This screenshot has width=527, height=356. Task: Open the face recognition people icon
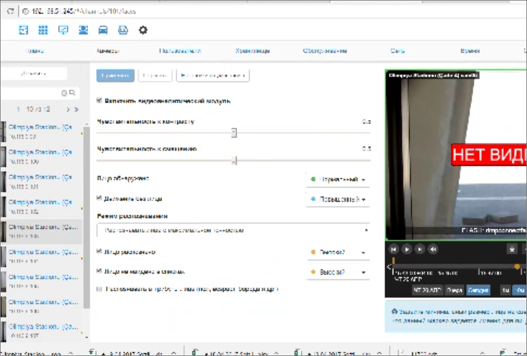[x=83, y=30]
